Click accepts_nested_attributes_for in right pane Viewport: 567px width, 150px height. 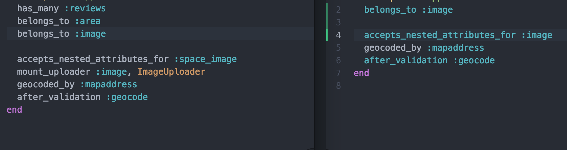tap(440, 35)
